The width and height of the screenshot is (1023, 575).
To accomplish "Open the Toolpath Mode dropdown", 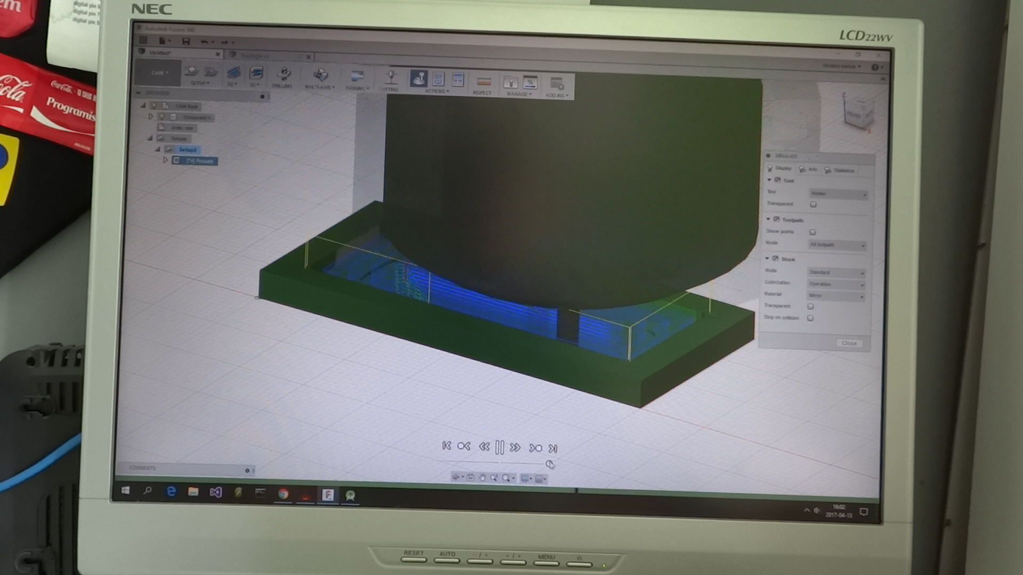I will tap(837, 245).
